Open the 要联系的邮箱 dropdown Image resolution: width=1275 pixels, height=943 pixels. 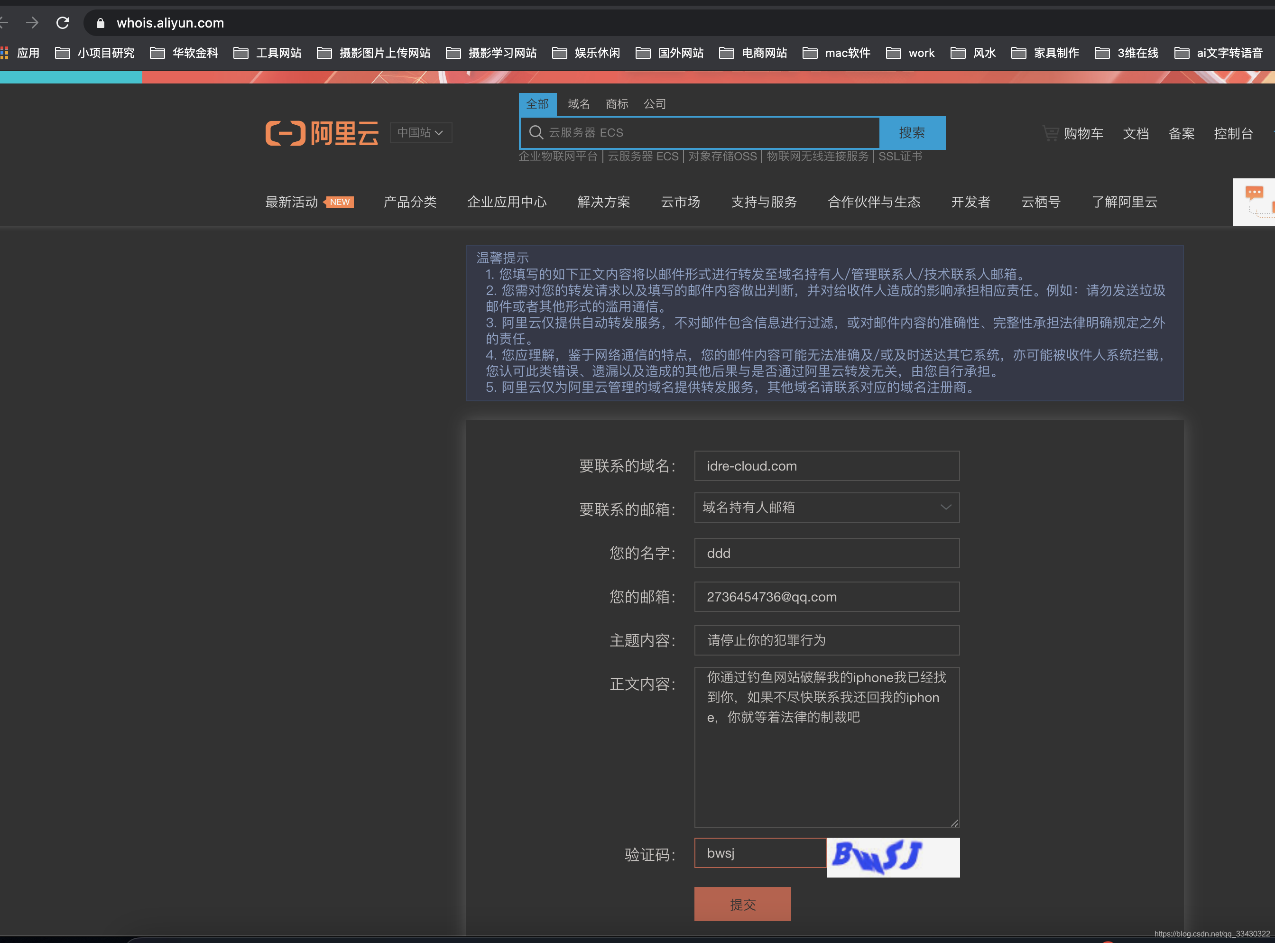click(x=826, y=508)
